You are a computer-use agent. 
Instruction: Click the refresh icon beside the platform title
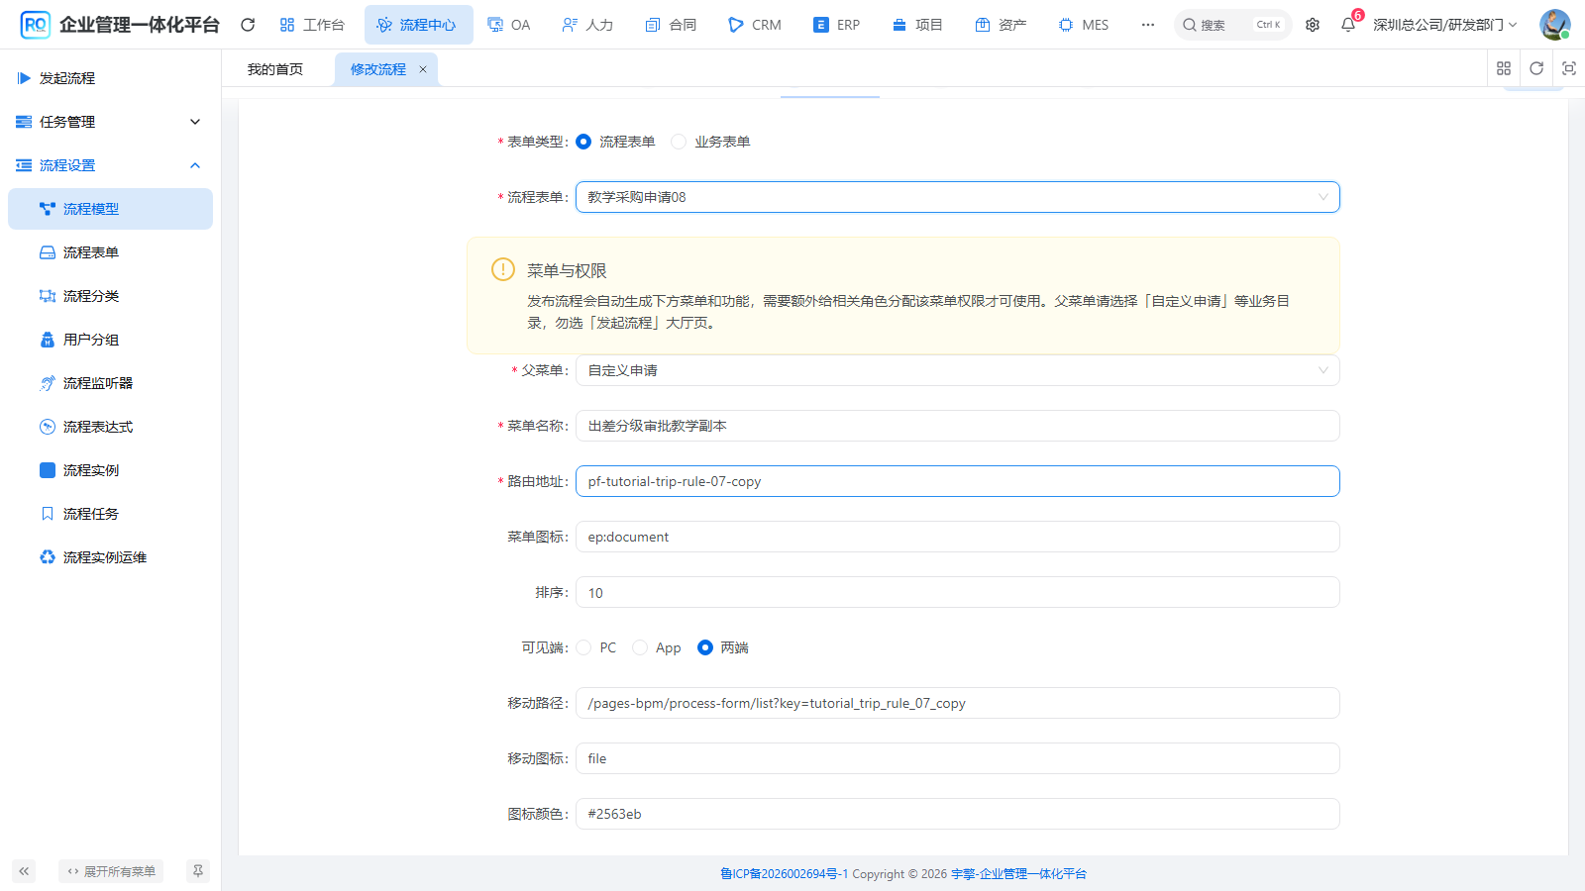(248, 25)
